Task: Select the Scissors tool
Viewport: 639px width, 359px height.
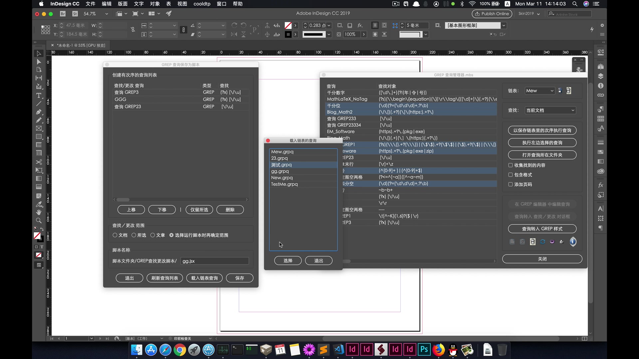Action: pyautogui.click(x=39, y=162)
